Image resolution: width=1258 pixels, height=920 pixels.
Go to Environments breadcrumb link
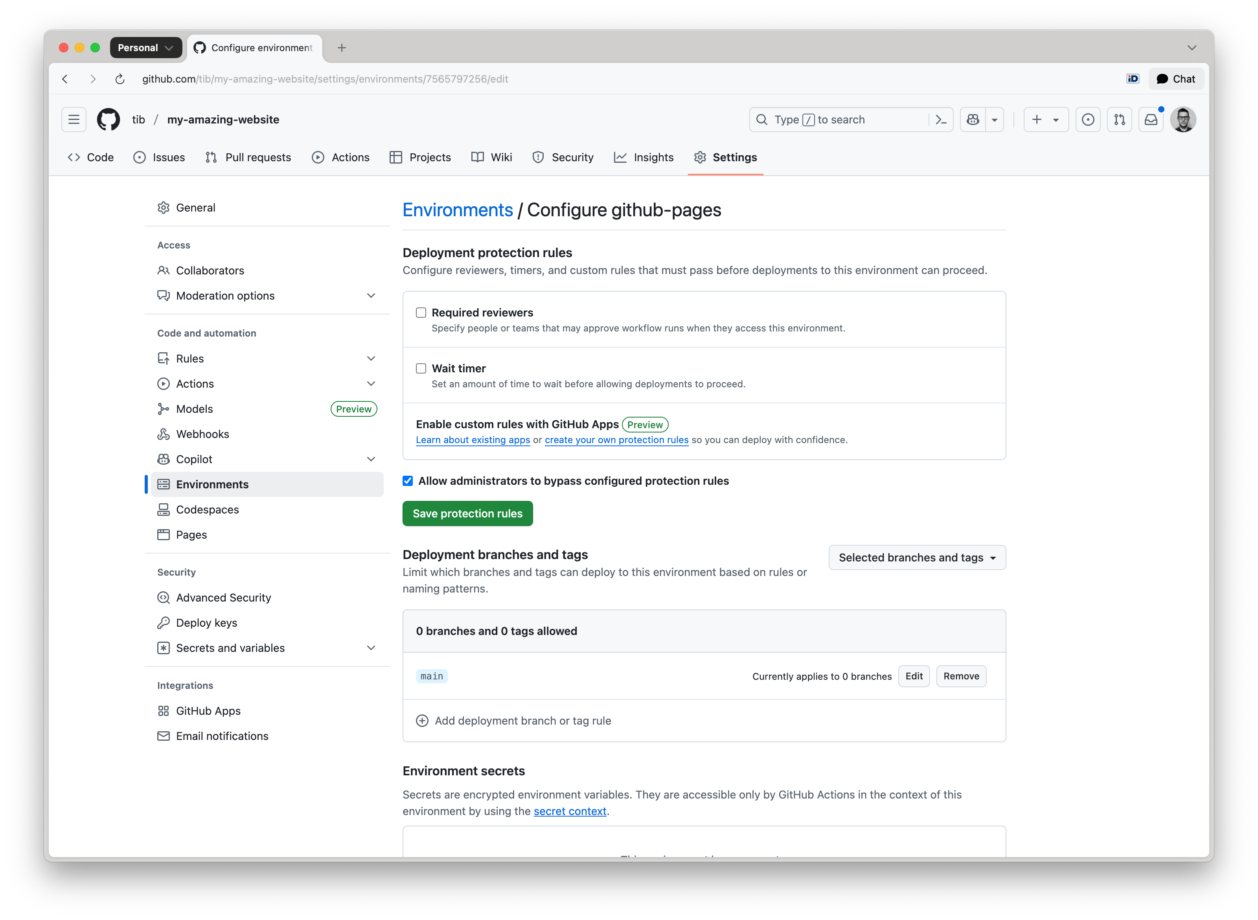[x=457, y=210]
